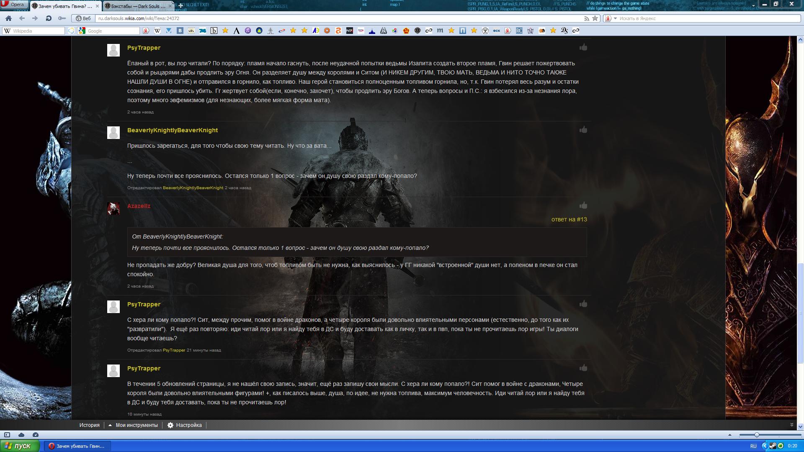Open the VK 'B' bookmark icon
Screen dimensions: 804x452
180,31
